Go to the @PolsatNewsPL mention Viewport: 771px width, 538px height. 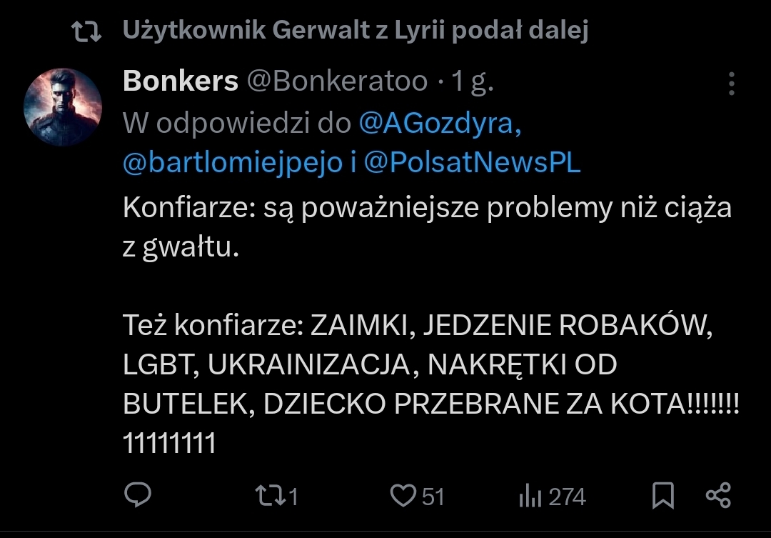point(472,163)
